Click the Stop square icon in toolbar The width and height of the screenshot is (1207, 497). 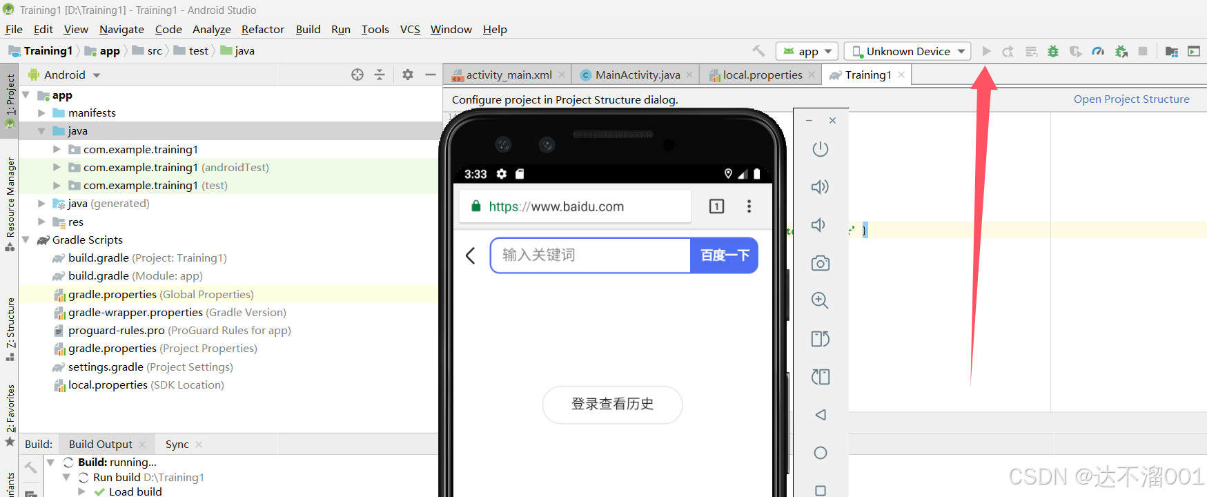[1143, 51]
